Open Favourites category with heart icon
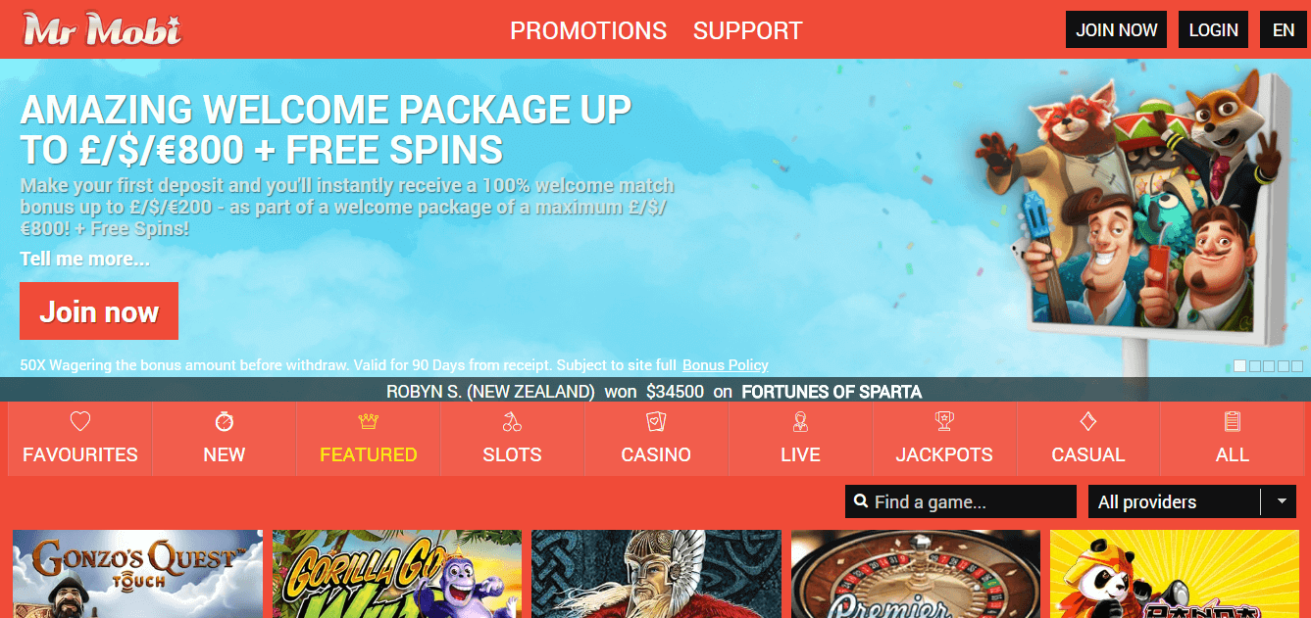1311x618 pixels. coord(80,422)
